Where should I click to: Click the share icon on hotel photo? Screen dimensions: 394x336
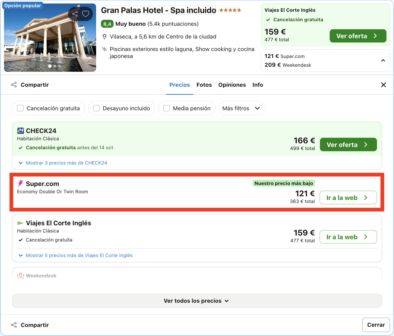[75, 14]
